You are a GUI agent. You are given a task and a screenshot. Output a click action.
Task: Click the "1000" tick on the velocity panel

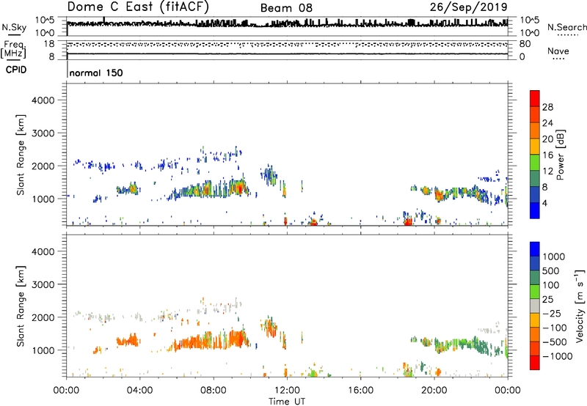coord(43,350)
